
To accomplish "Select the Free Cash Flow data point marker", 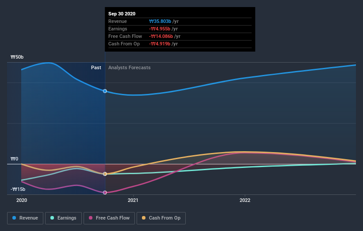I will pos(105,193).
